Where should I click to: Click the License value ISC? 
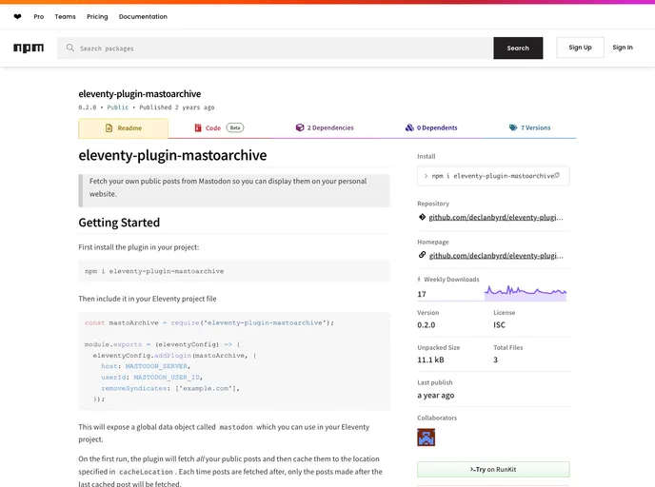(x=499, y=325)
